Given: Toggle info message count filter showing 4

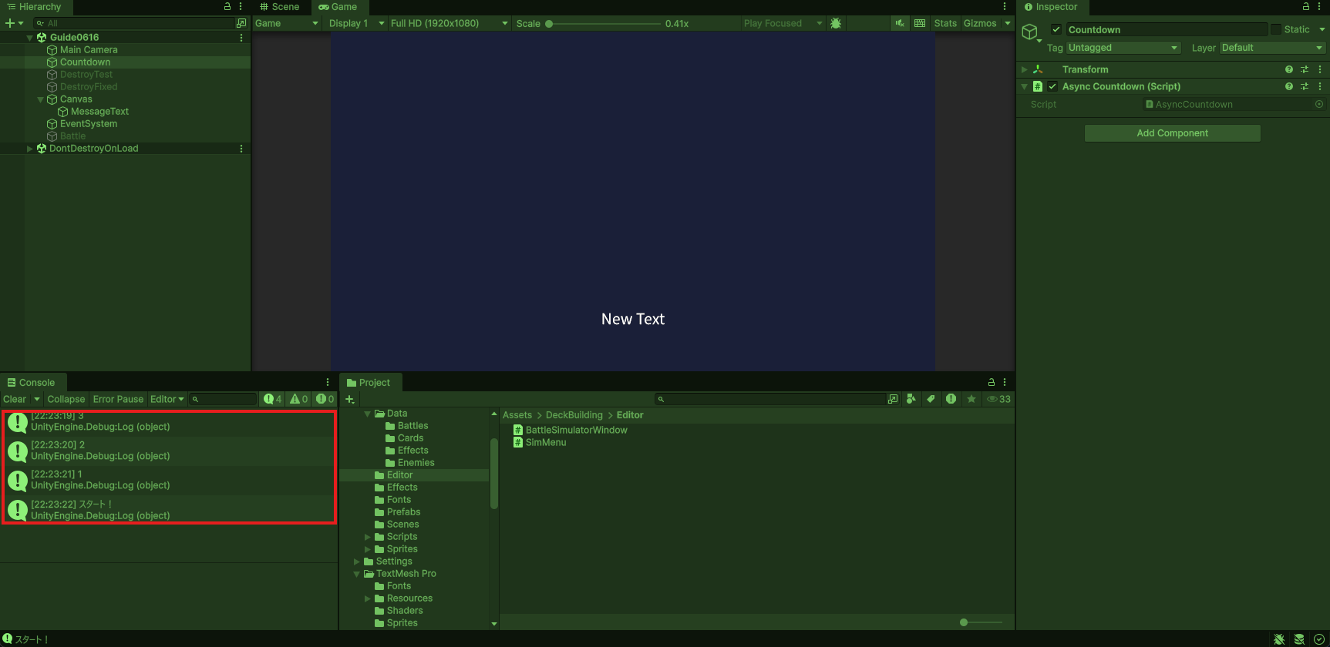Looking at the screenshot, I should pyautogui.click(x=273, y=399).
